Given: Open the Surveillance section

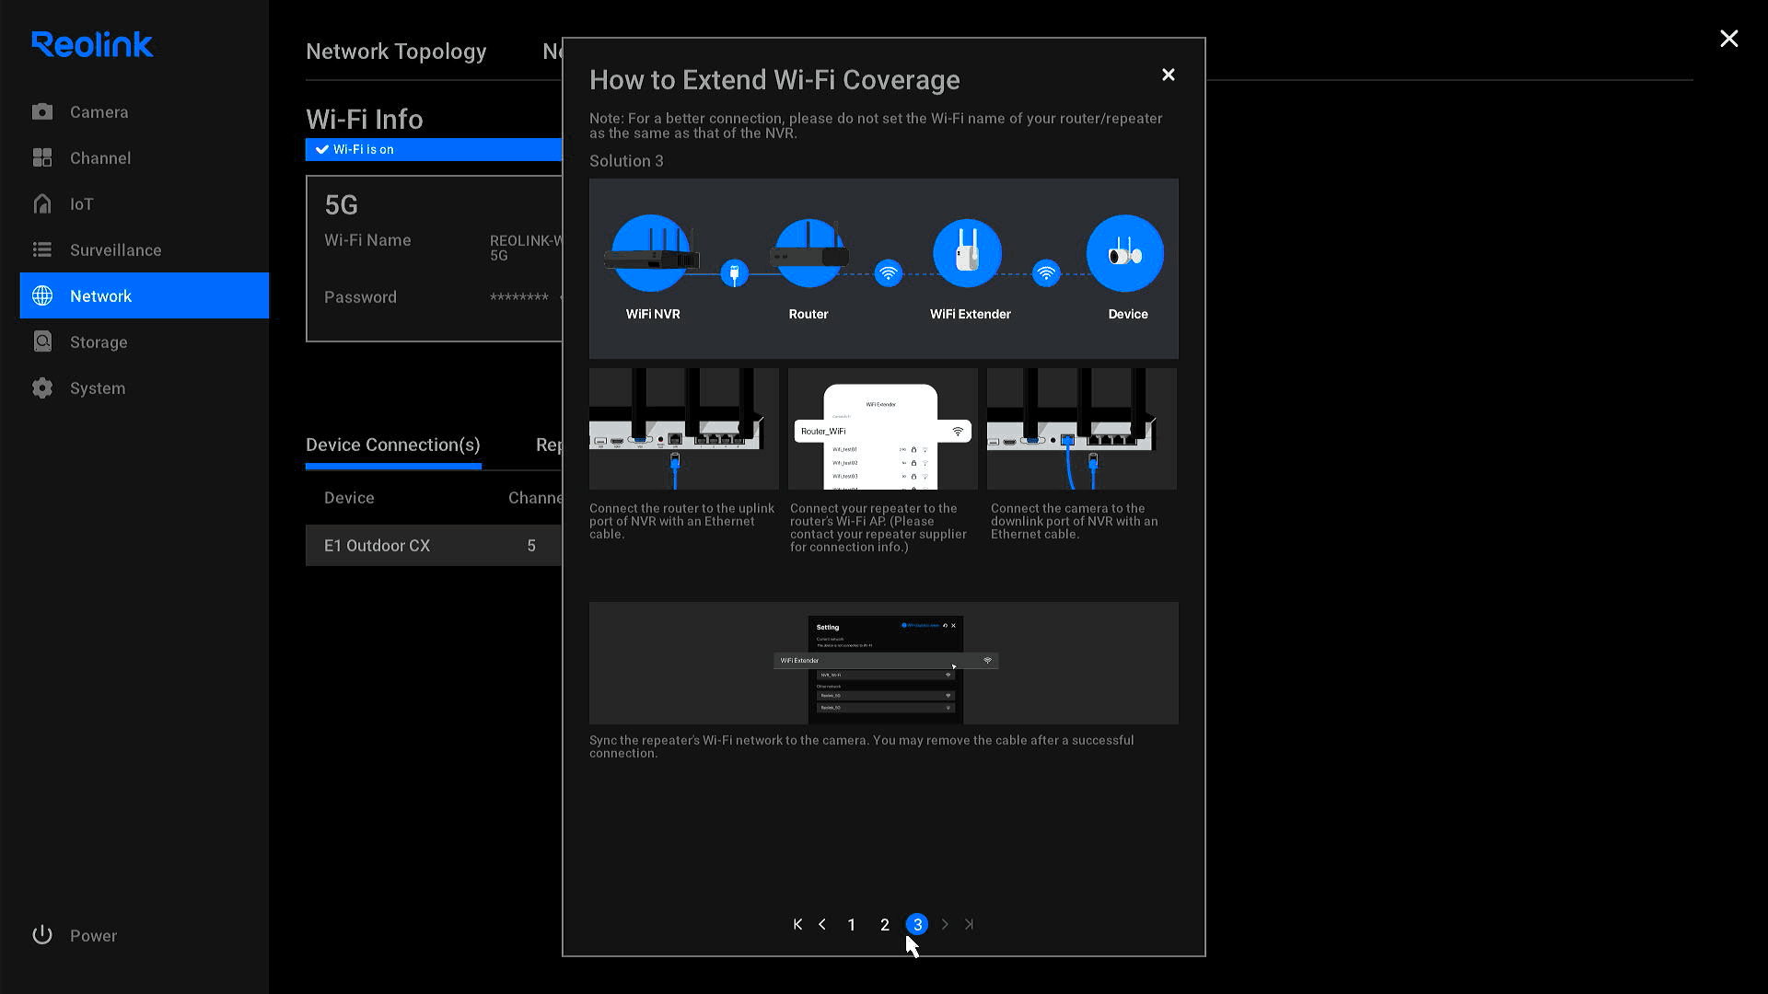Looking at the screenshot, I should coord(114,249).
